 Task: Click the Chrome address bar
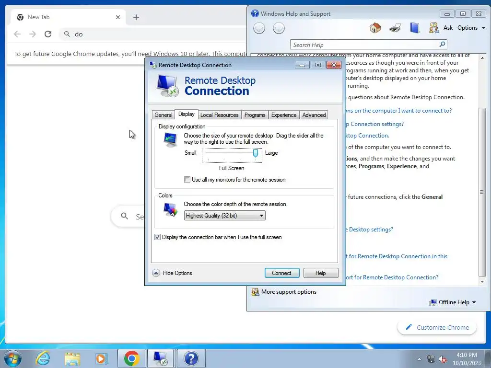153,34
